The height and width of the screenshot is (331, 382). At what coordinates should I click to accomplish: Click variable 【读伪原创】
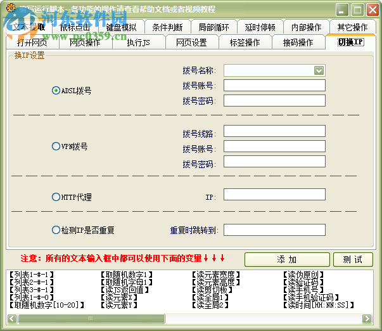[303, 275]
